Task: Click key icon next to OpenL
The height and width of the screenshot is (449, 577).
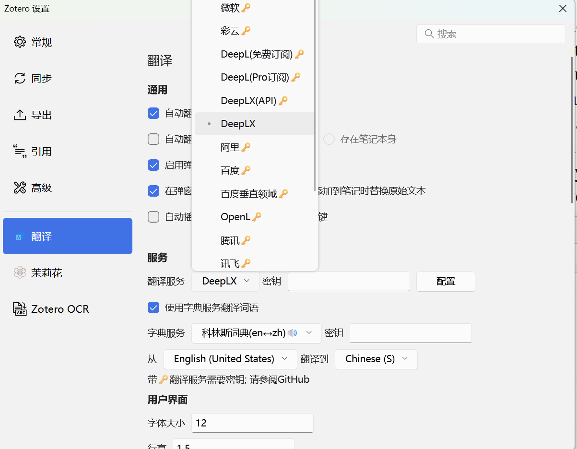Action: 257,217
